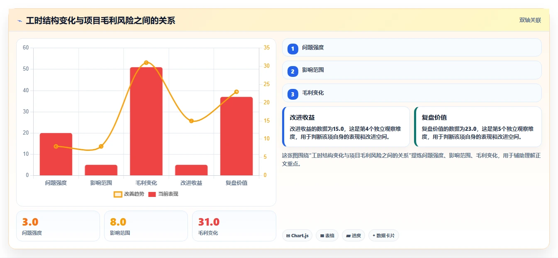Select numbered badge 3 for 毛利变化

click(292, 94)
